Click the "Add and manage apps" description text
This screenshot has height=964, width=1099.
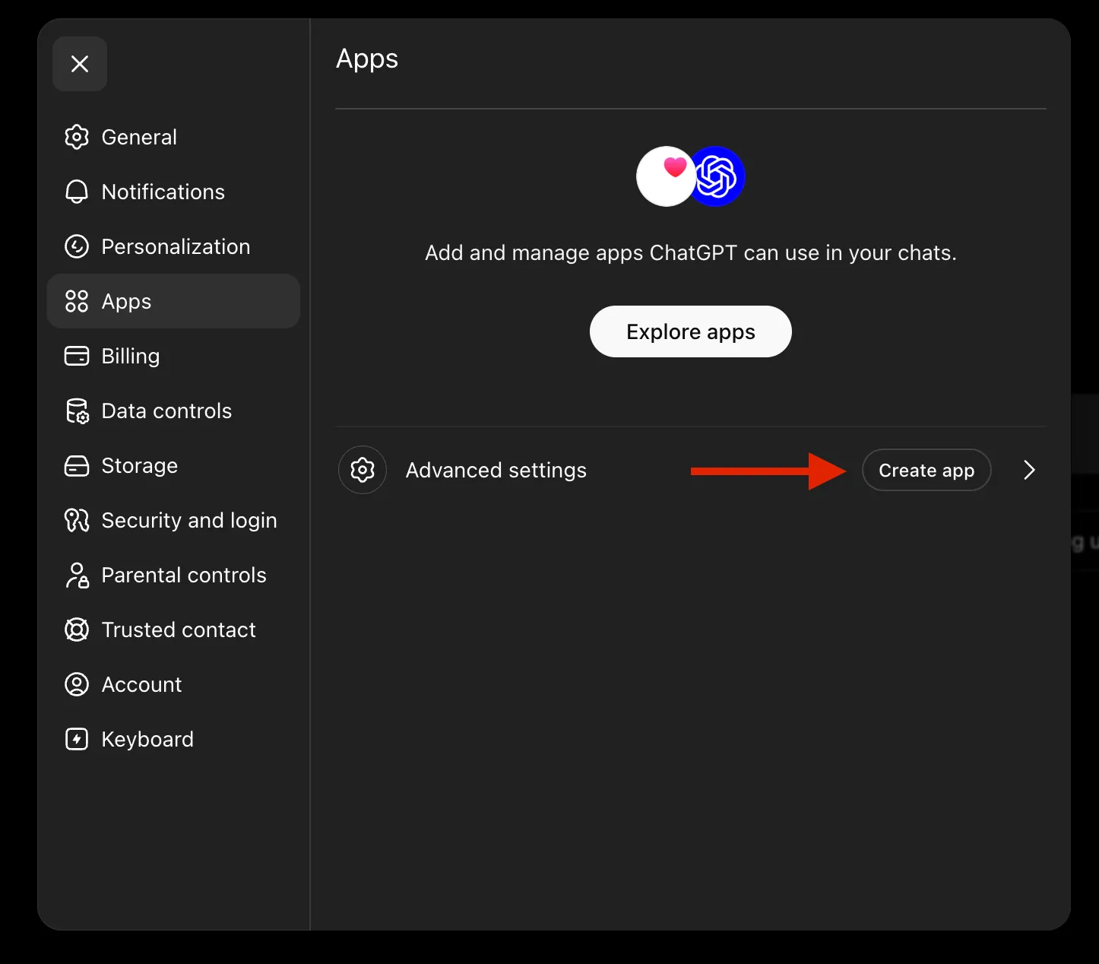[x=691, y=252]
